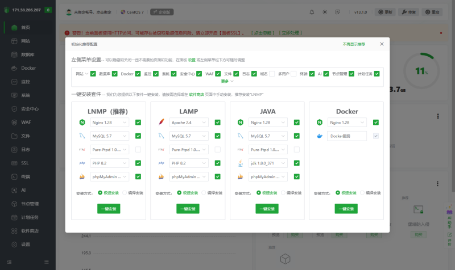Click the 修复 button in top bar
455x270 pixels.
tap(409, 12)
